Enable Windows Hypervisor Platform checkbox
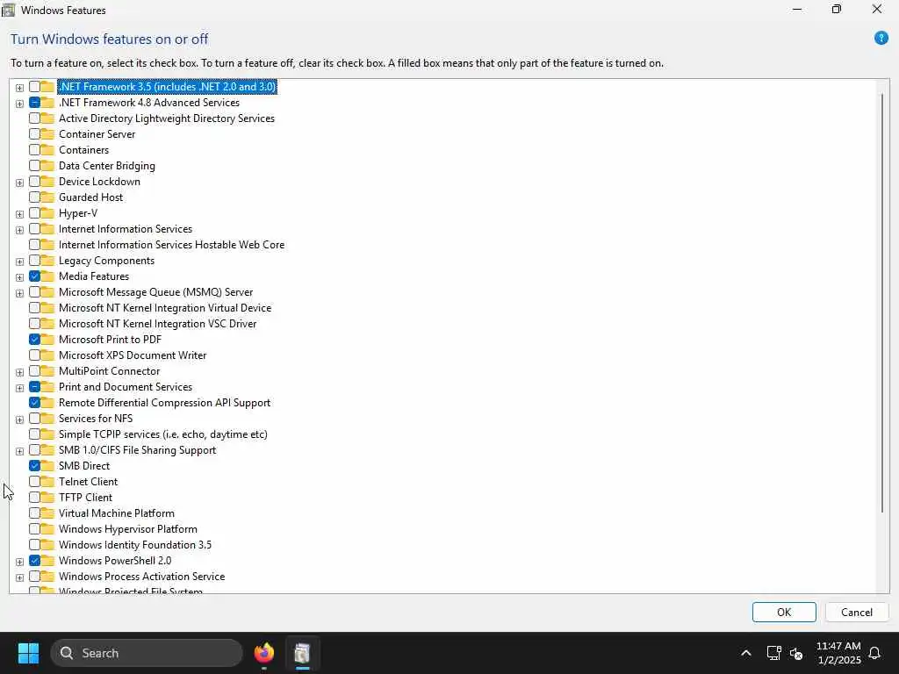The image size is (899, 674). (x=34, y=529)
